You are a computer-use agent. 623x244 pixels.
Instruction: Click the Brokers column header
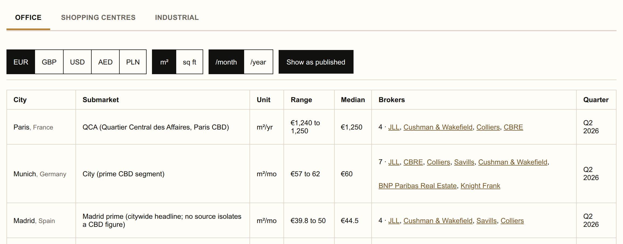pos(474,100)
